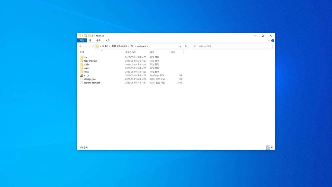This screenshot has width=332, height=187.
Task: Open recent locations dropdown arrow
Action: (89, 46)
